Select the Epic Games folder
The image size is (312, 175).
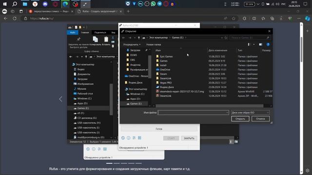(x=166, y=56)
